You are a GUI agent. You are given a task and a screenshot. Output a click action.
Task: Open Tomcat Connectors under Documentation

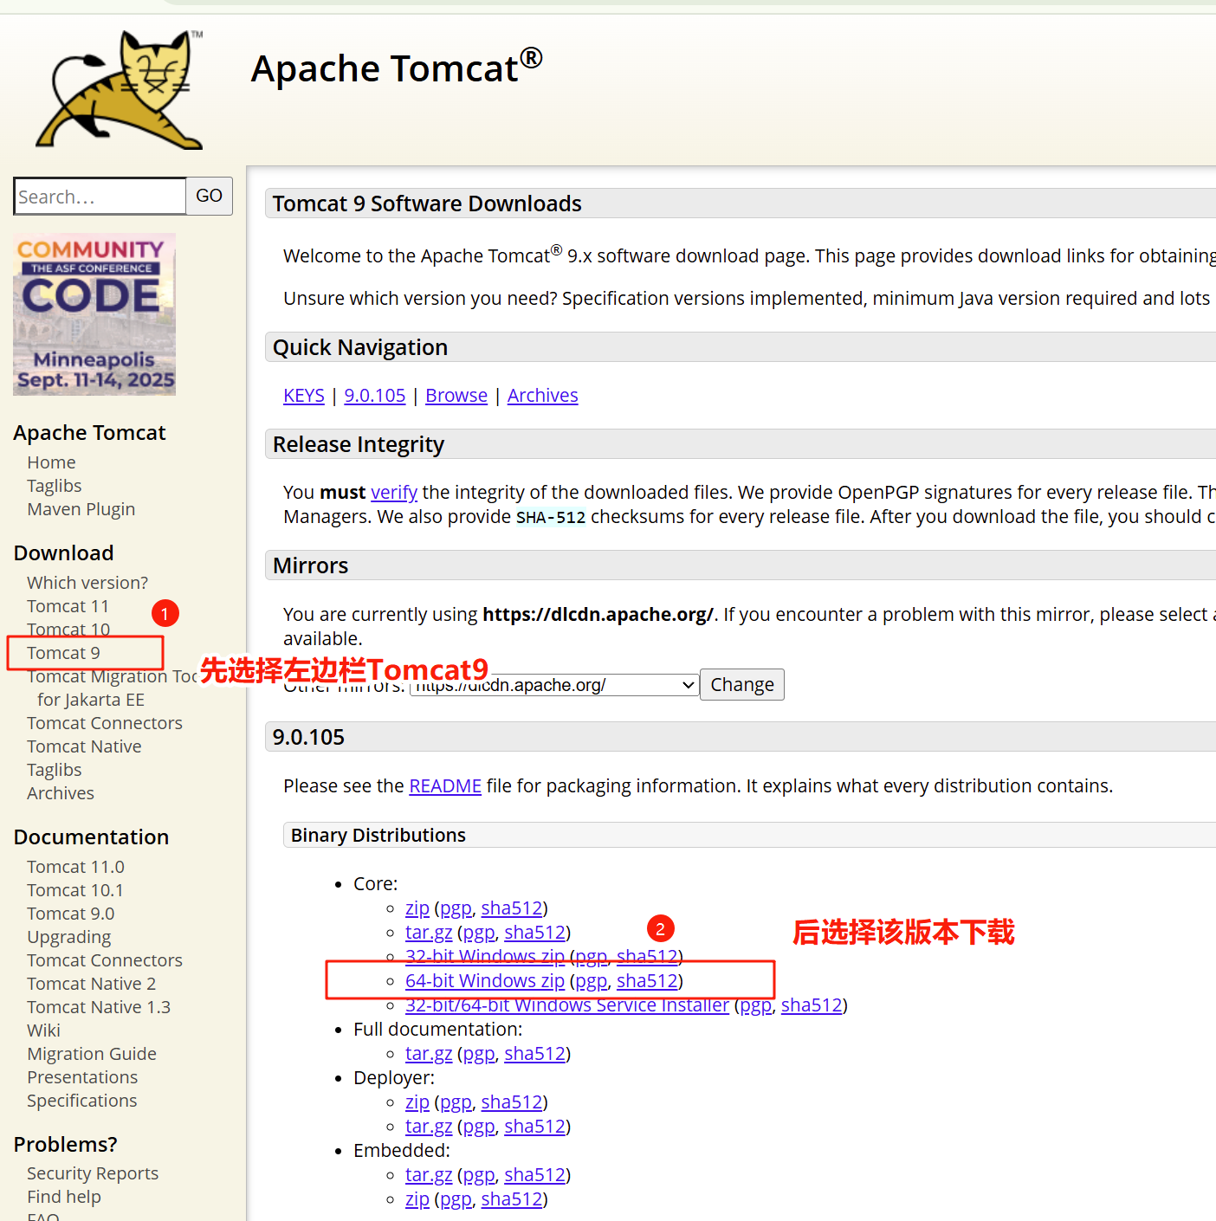tap(105, 960)
